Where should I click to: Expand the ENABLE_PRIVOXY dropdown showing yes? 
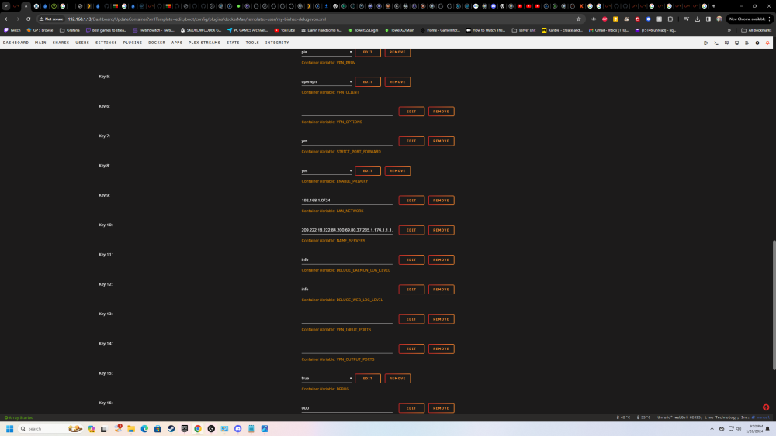[327, 170]
